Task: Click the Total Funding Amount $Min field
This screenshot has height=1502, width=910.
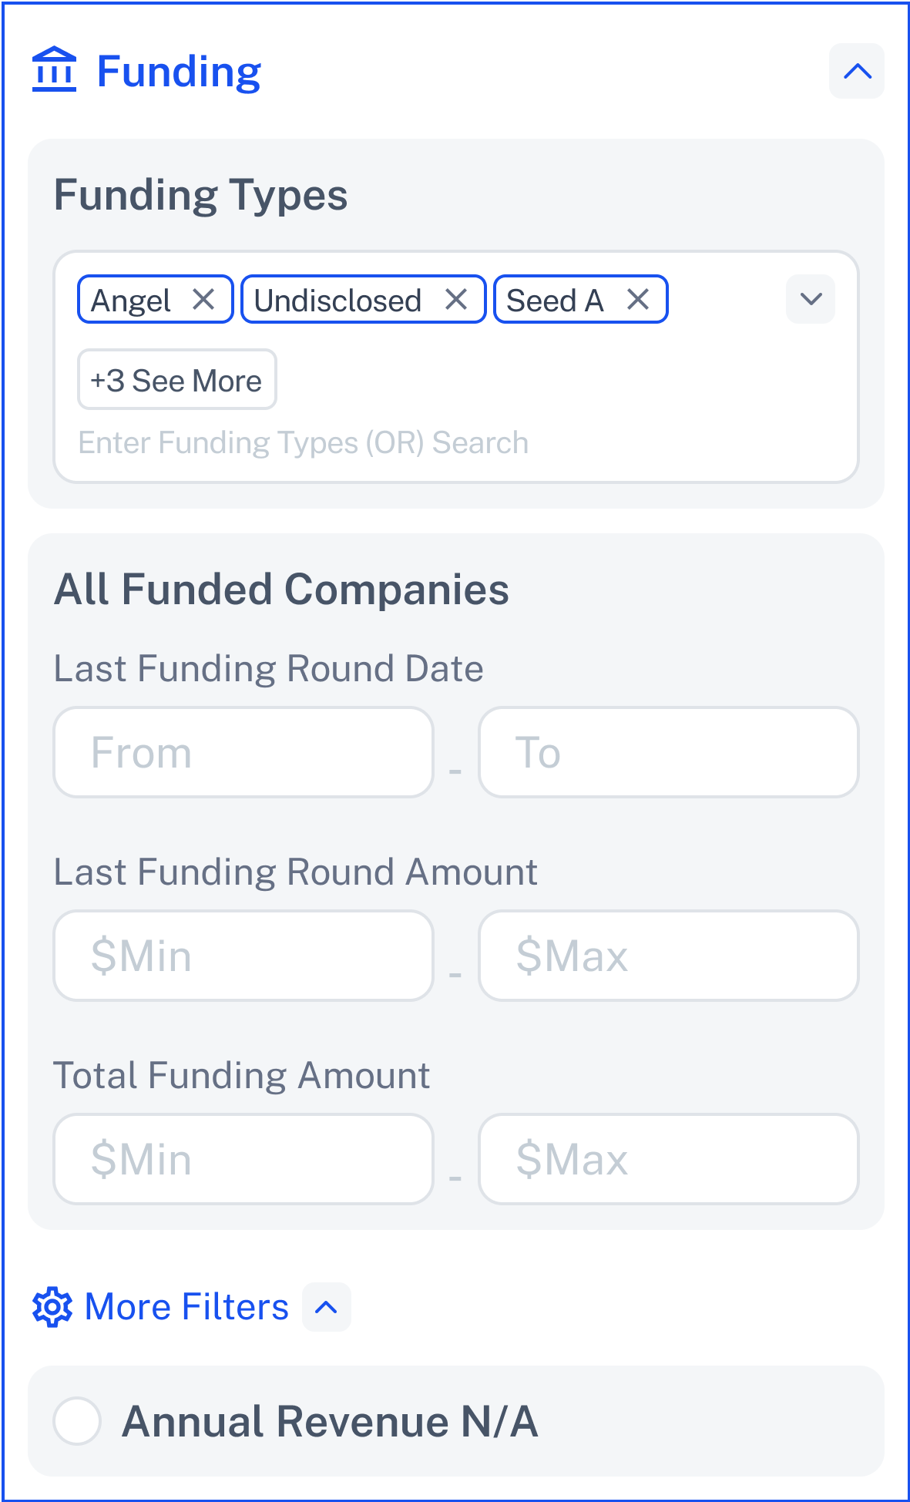Action: tap(243, 1159)
